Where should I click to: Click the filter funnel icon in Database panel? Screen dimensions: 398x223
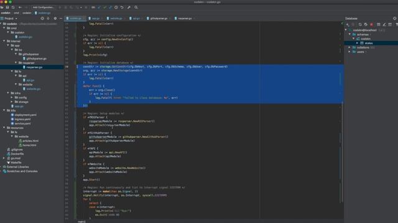(397, 25)
